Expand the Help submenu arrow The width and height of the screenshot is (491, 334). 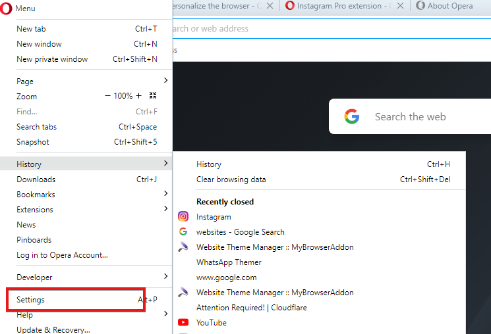point(165,314)
